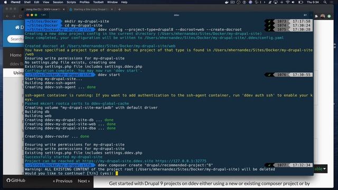This screenshot has width=338, height=190.
Task: Open the Session menu
Action: [58, 2]
